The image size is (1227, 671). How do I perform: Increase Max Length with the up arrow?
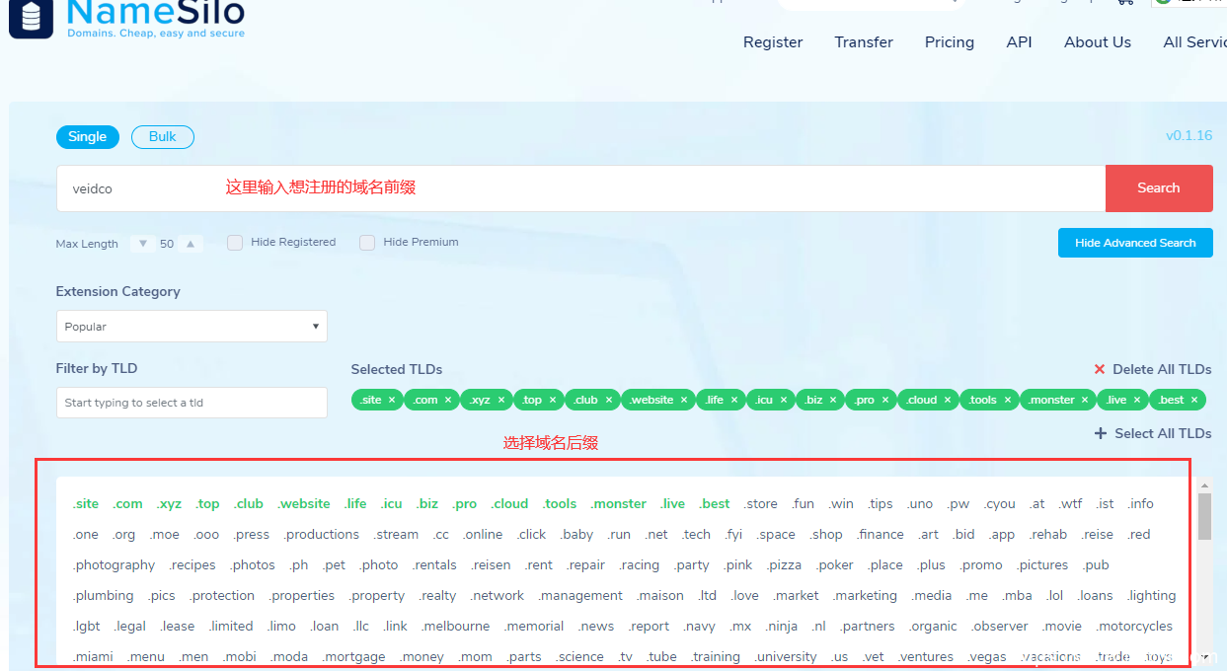pyautogui.click(x=191, y=244)
